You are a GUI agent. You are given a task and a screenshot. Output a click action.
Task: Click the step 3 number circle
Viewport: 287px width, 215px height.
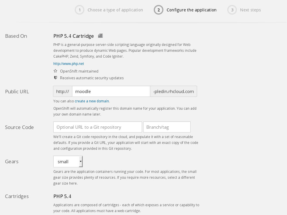pyautogui.click(x=232, y=10)
